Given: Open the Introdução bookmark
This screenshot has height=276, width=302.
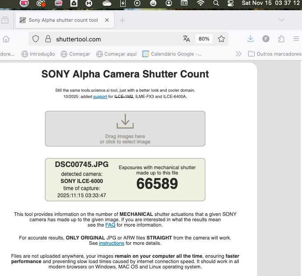Looking at the screenshot, I should (38, 54).
